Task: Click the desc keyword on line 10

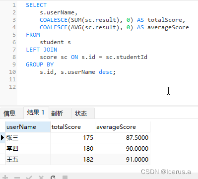Action: (x=106, y=72)
